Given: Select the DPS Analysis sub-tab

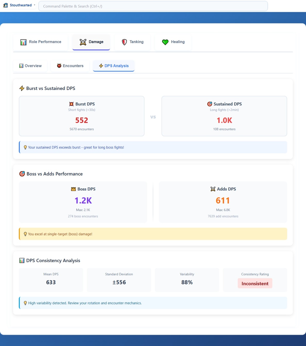Looking at the screenshot, I should tap(114, 66).
